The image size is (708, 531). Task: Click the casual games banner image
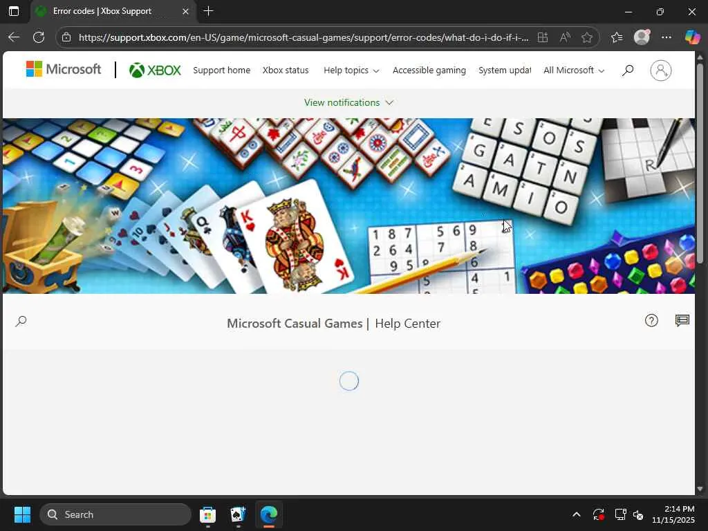tap(348, 206)
